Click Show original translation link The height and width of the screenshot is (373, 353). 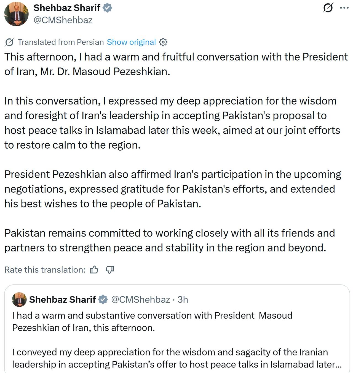(131, 42)
